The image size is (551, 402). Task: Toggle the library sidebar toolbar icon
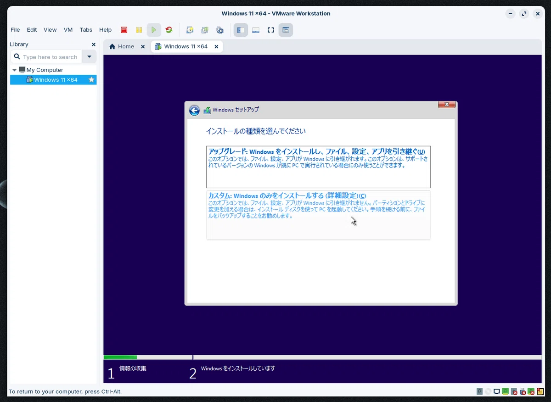tap(241, 30)
